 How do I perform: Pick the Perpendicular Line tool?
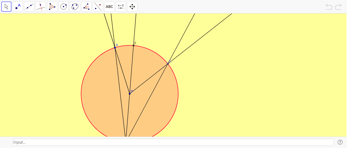coord(41,7)
